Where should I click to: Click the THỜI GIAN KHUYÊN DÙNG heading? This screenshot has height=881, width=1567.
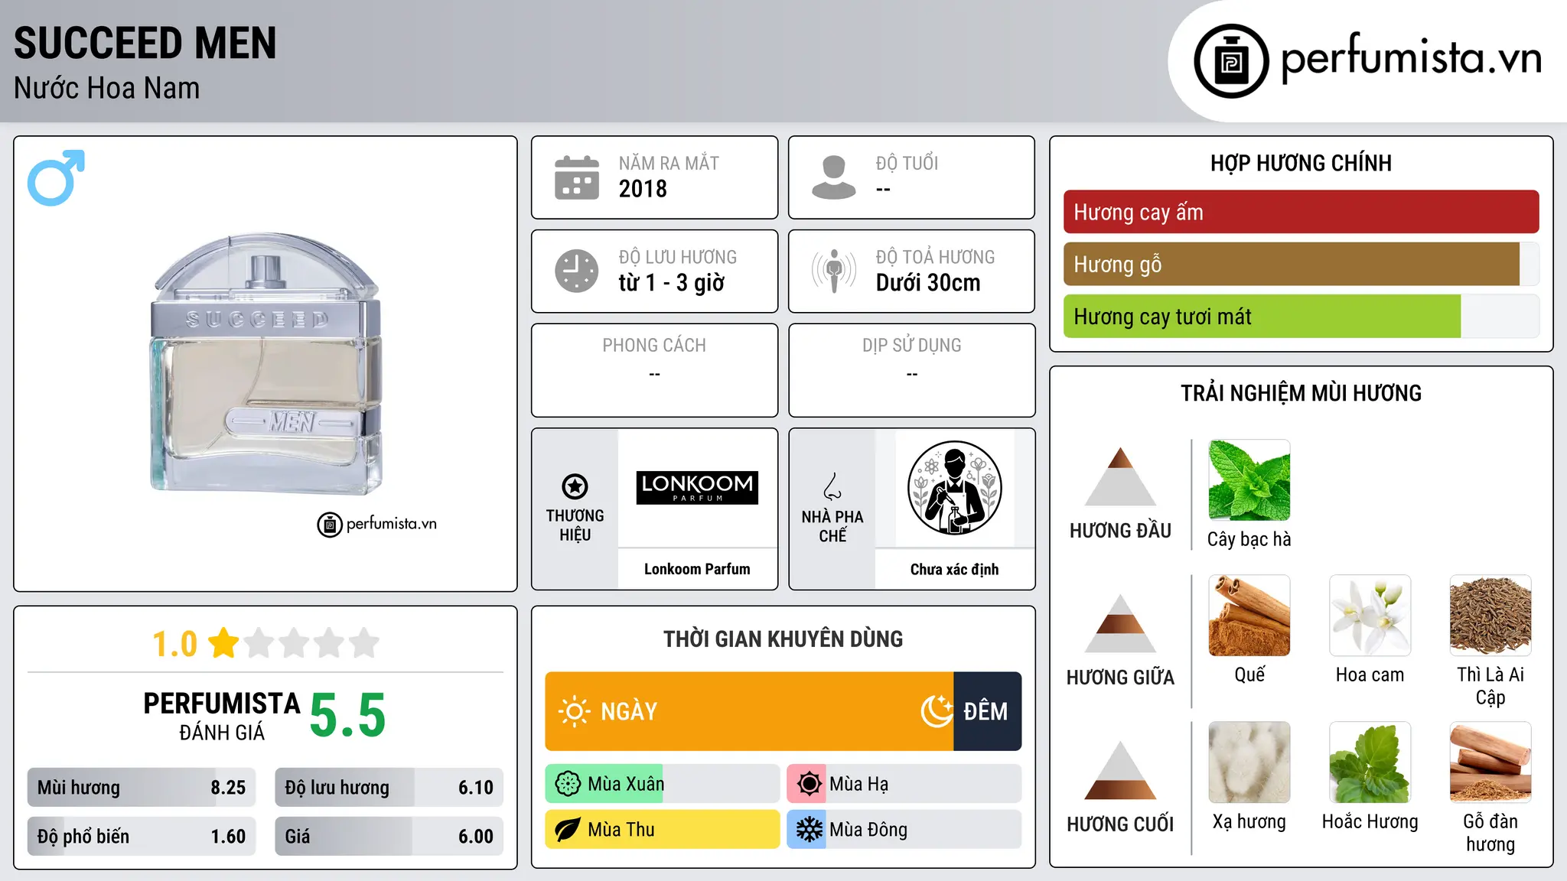(x=783, y=639)
